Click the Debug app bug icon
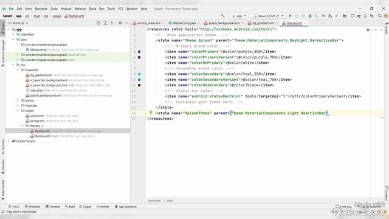This screenshot has height=219, width=389. tap(310, 16)
